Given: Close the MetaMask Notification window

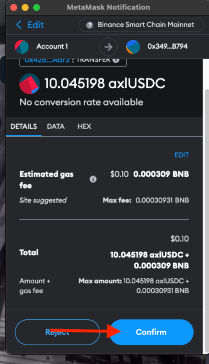Looking at the screenshot, I should click(x=13, y=7).
